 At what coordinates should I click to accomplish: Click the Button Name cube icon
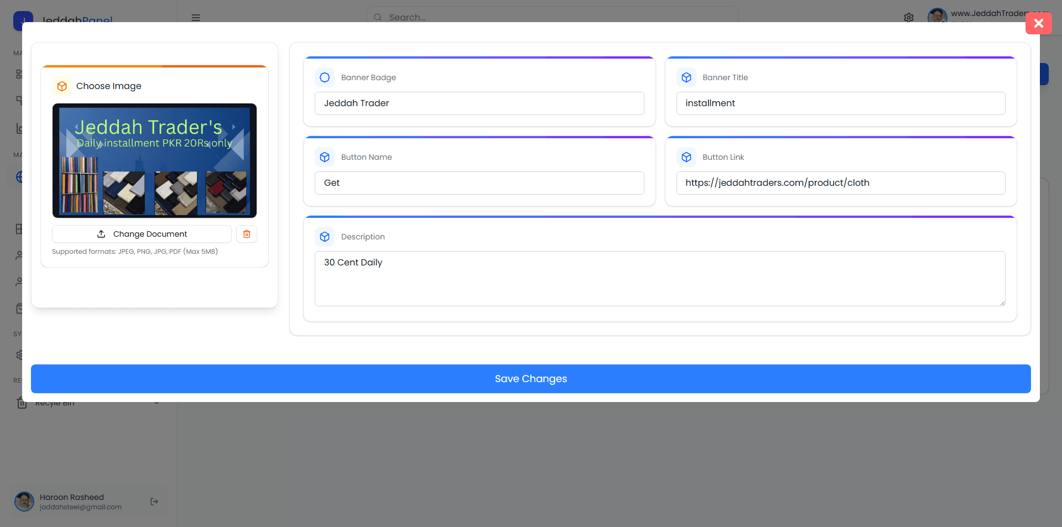(325, 157)
